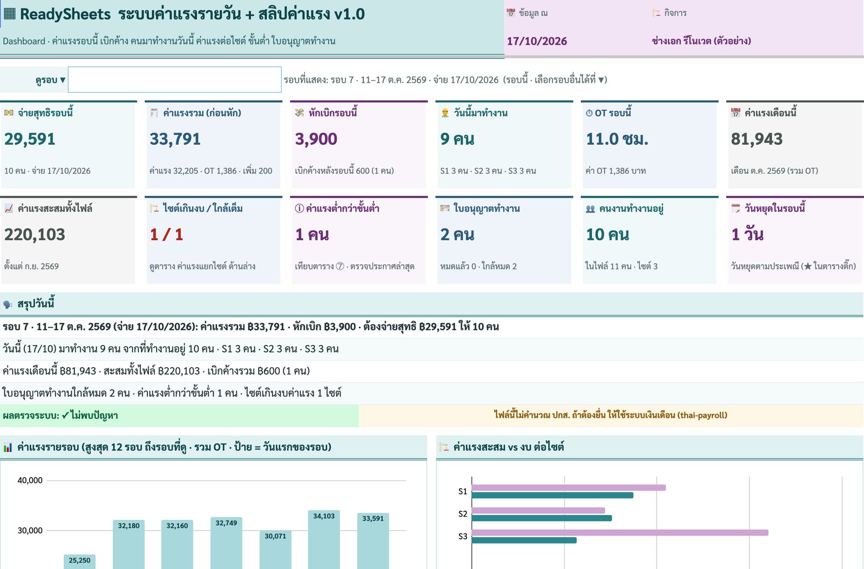This screenshot has height=569, width=864.
Task: Click the bar labeled 34,103 in ค่าแรงรายรอบ chart
Action: (x=324, y=539)
